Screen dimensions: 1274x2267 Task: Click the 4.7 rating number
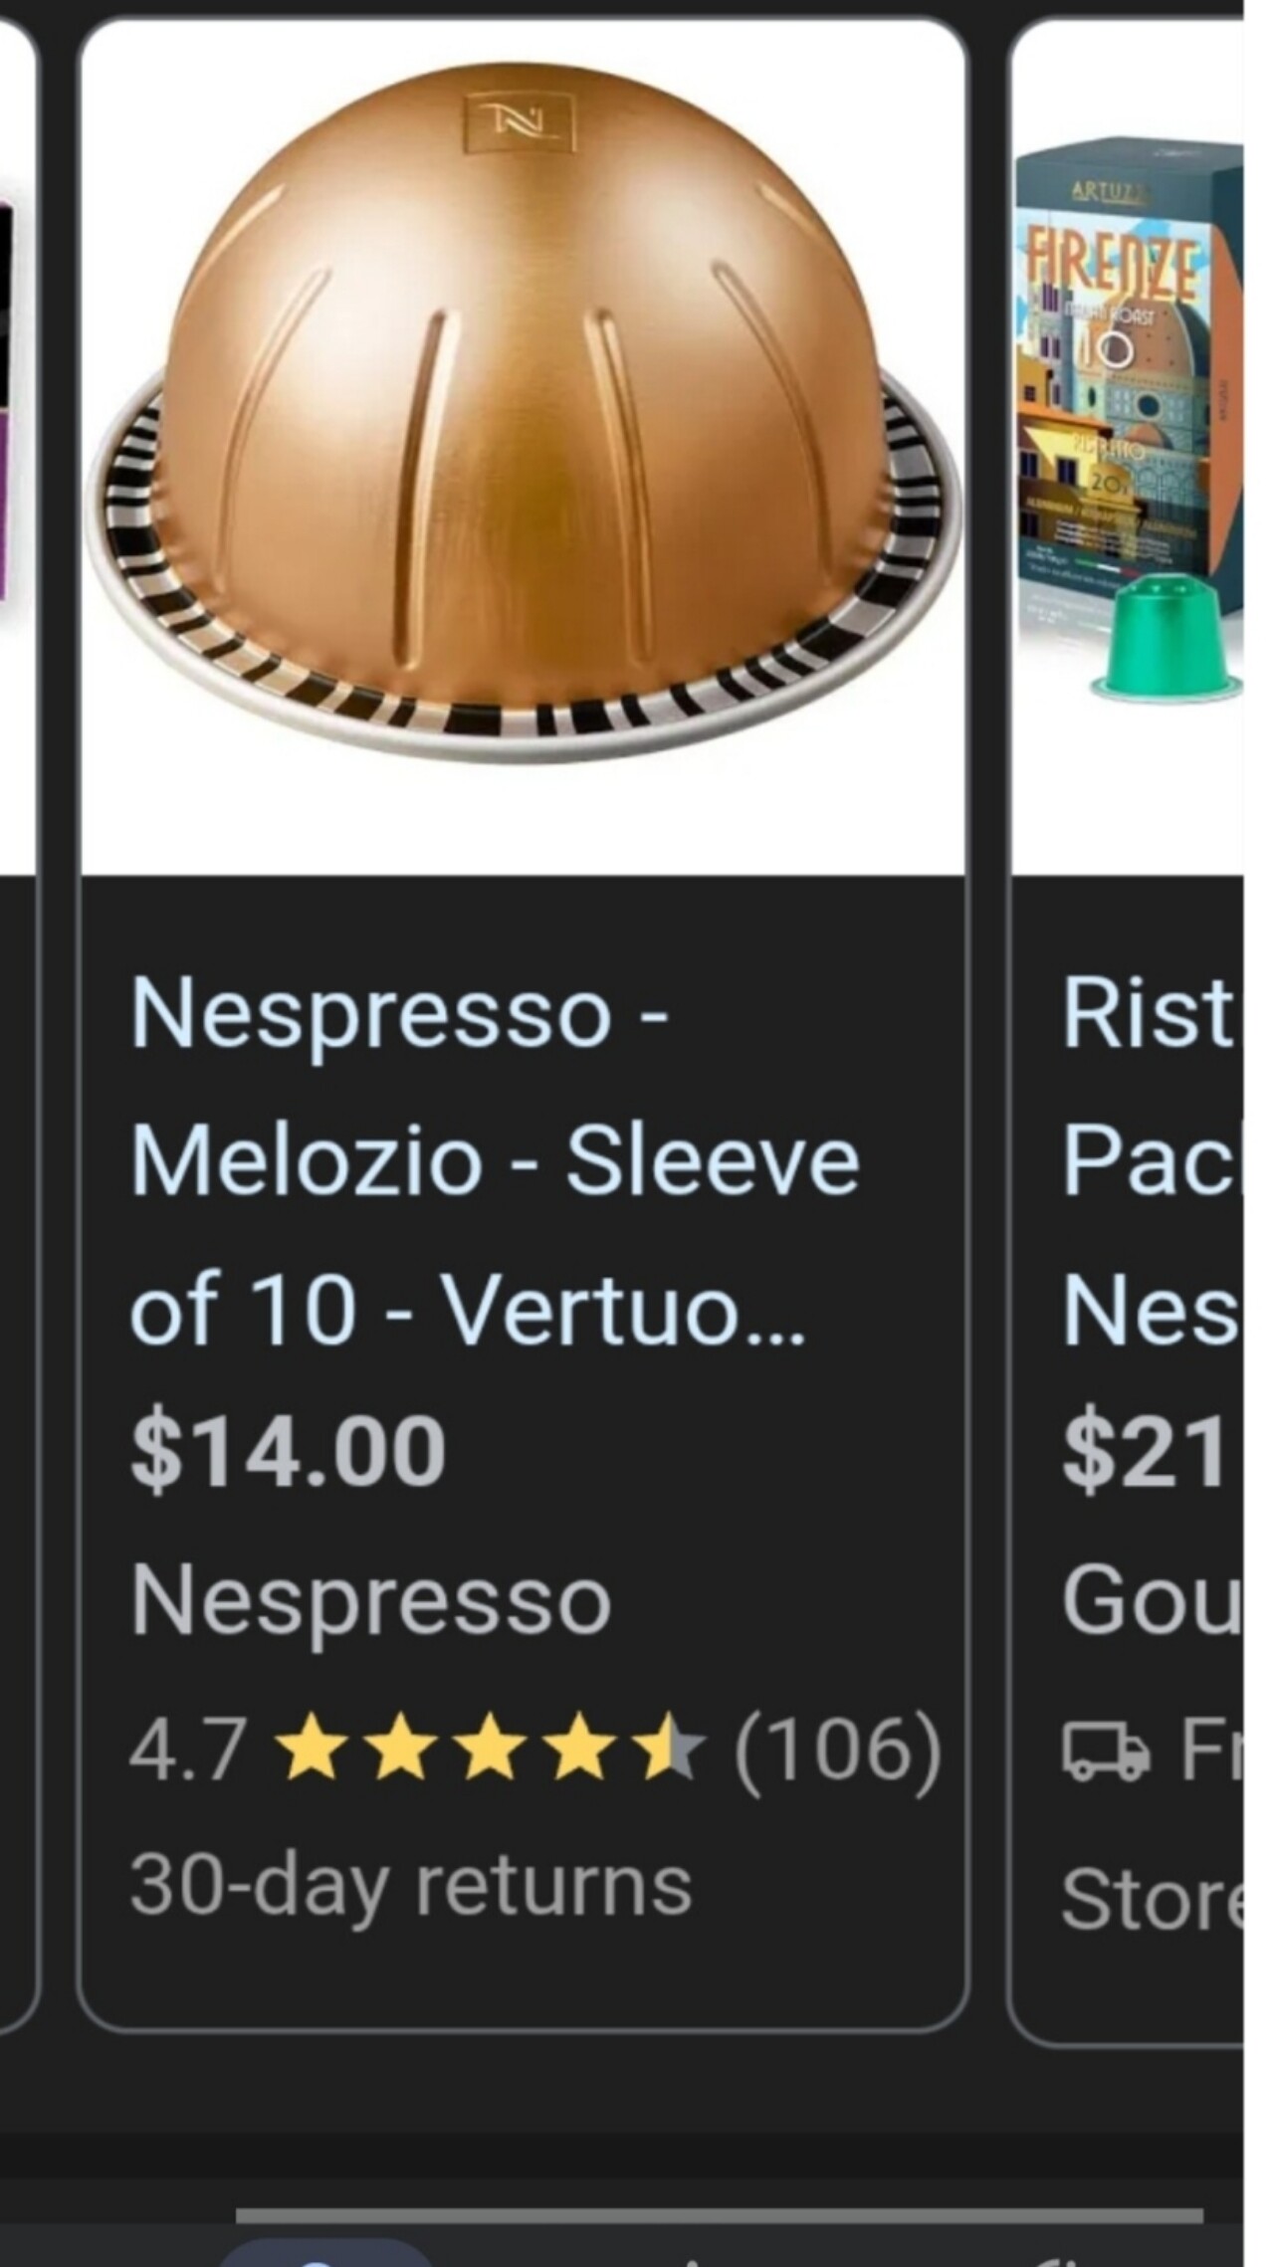tap(187, 1749)
